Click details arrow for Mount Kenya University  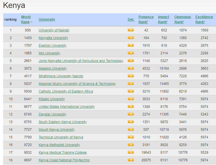131,129
